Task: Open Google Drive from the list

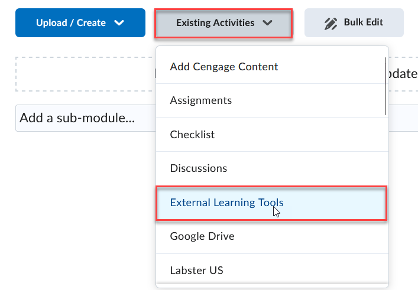Action: coord(202,236)
